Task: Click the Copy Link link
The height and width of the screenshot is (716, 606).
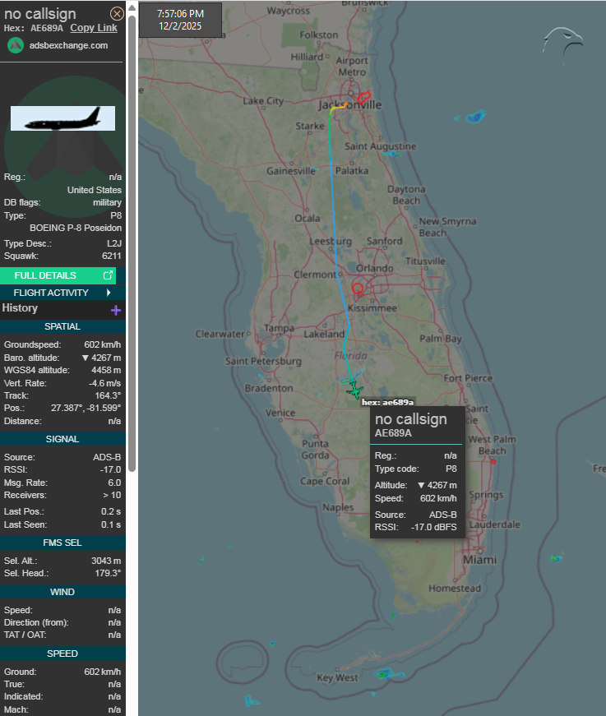Action: pyautogui.click(x=94, y=28)
